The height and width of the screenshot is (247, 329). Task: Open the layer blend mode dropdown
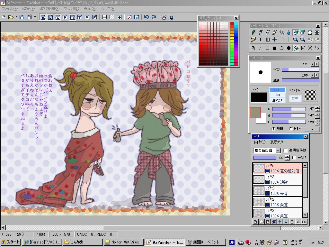(278, 151)
